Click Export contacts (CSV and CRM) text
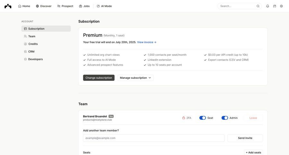This screenshot has height=155, width=289. point(228,60)
